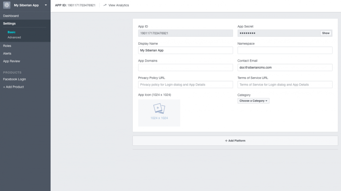Image resolution: width=341 pixels, height=191 pixels.
Task: Go to App Review page
Action: (12, 61)
